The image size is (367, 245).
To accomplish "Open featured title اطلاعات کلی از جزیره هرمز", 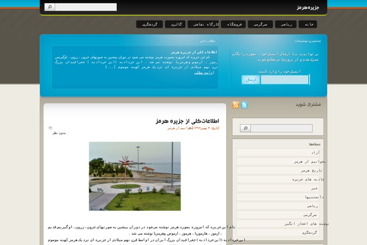I will [x=194, y=52].
